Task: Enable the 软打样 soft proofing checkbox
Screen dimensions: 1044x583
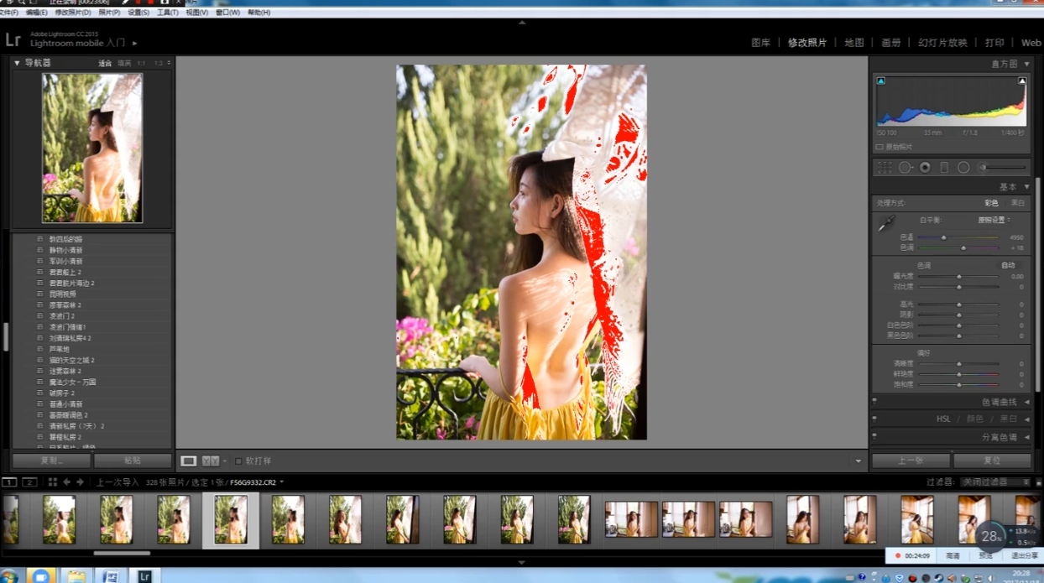Action: (x=238, y=461)
